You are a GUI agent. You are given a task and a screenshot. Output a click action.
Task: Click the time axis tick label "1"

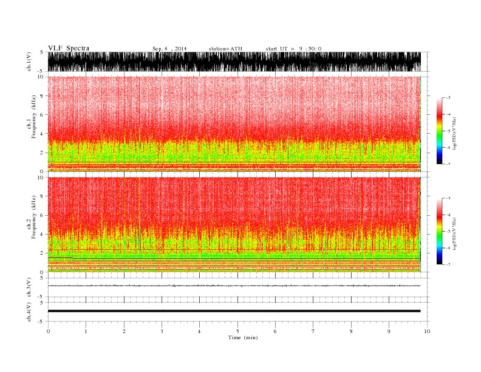tap(86, 331)
